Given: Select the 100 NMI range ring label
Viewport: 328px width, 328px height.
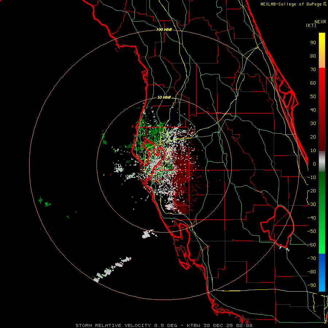Looking at the screenshot, I should click(x=164, y=30).
